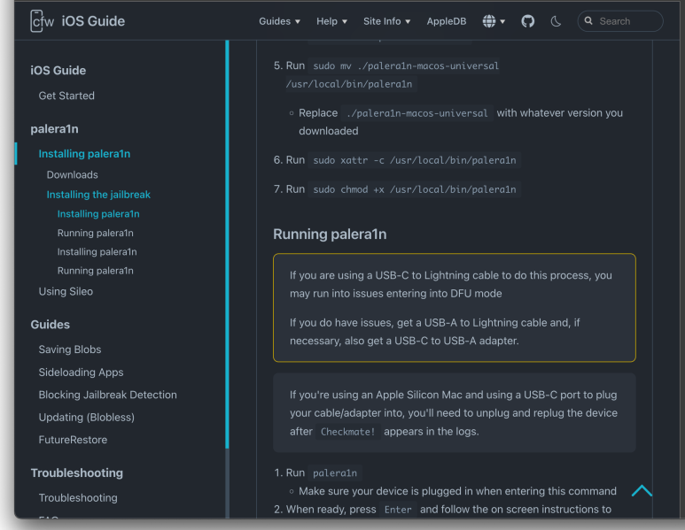Image resolution: width=685 pixels, height=530 pixels.
Task: Open the iOS Guide home title
Action: point(93,21)
